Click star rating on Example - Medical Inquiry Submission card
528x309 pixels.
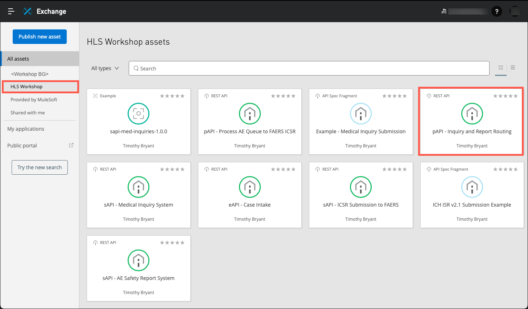point(395,96)
